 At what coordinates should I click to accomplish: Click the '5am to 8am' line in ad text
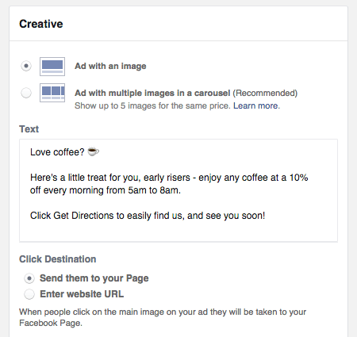[x=106, y=190]
